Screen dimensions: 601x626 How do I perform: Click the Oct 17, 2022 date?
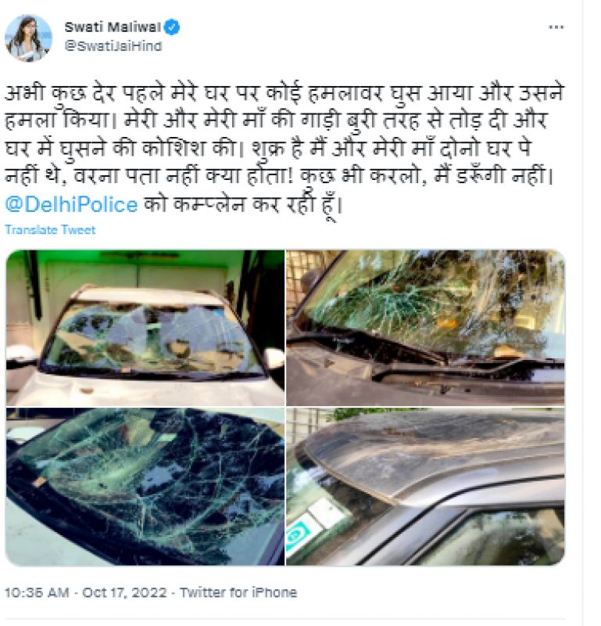(124, 592)
